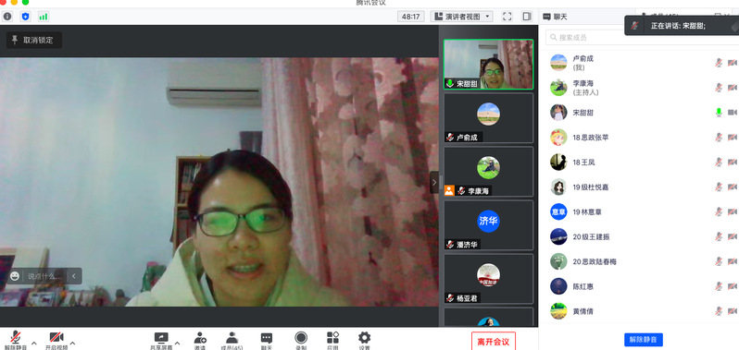Click 陈红惠's camera-off icon
The height and width of the screenshot is (350, 739).
pyautogui.click(x=733, y=286)
